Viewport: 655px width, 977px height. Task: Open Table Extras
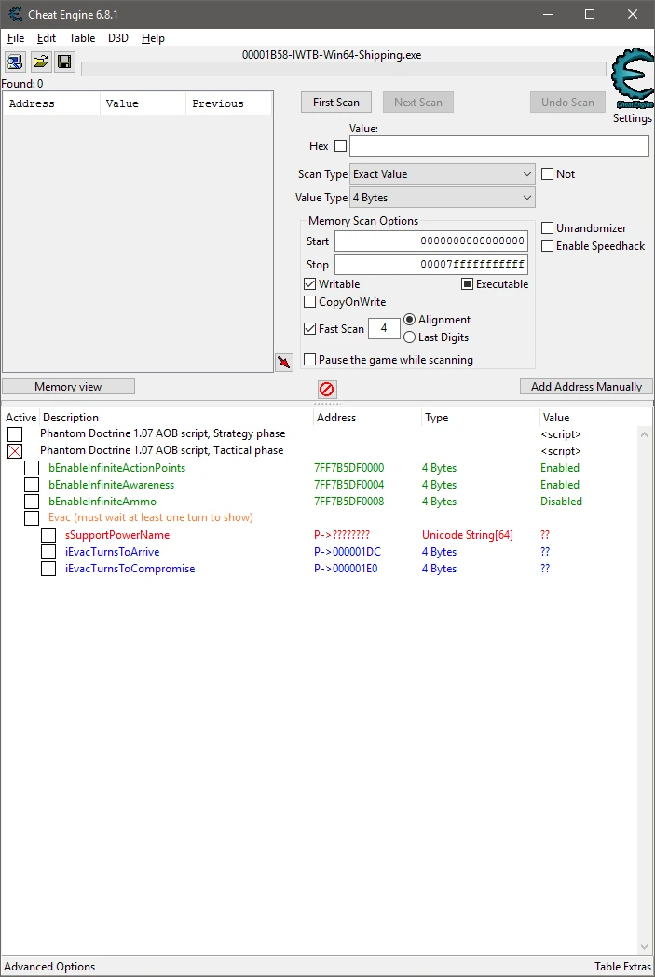pos(622,967)
